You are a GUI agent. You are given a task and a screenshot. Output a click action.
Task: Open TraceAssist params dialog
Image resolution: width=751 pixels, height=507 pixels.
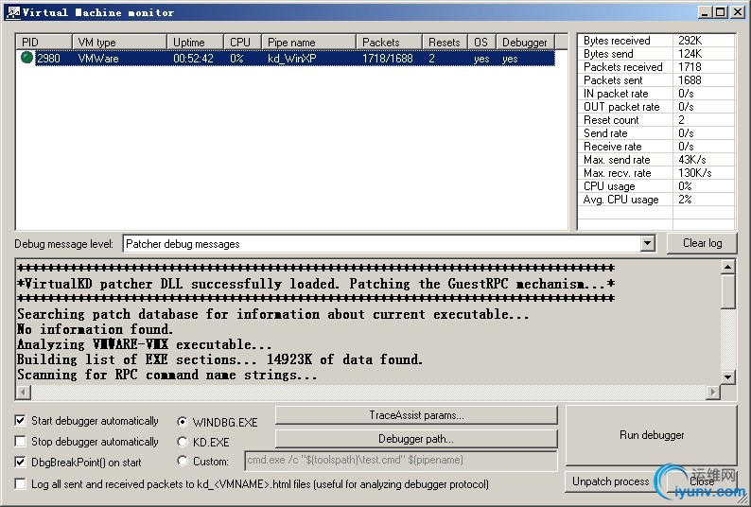click(416, 415)
